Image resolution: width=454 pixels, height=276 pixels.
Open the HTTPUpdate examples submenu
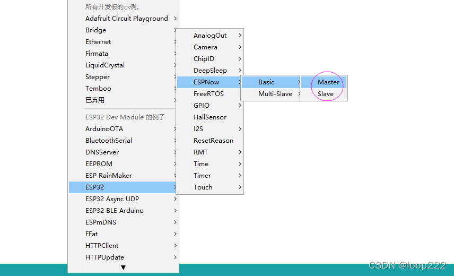124,257
